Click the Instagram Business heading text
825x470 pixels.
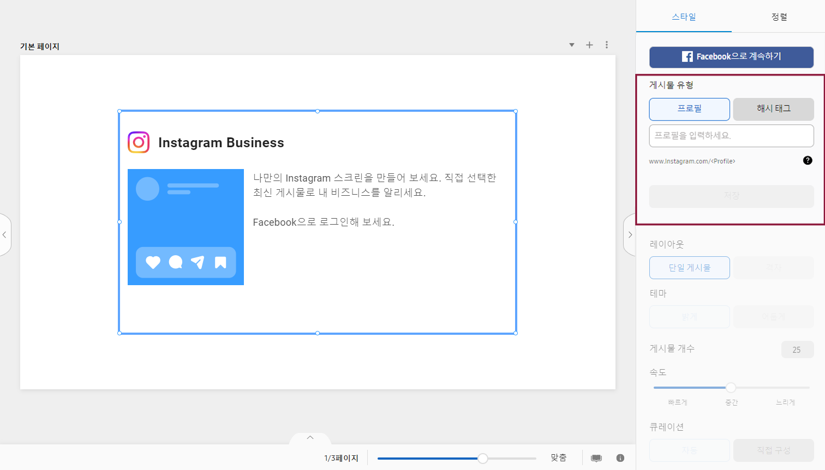coord(221,143)
